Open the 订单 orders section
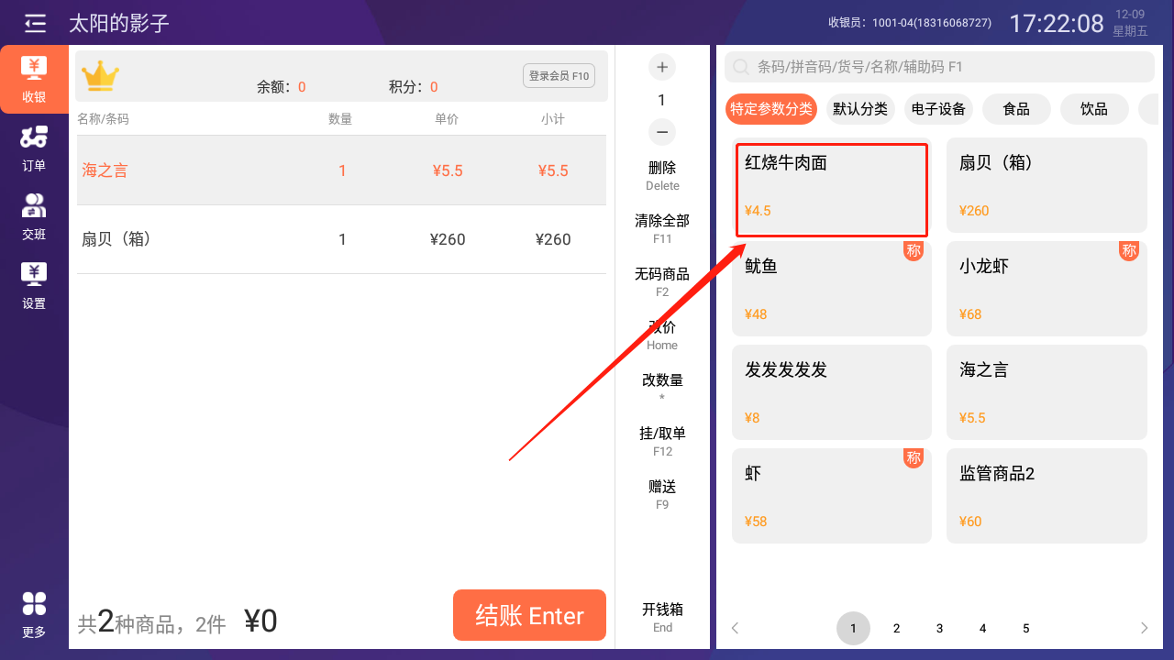The height and width of the screenshot is (660, 1174). (34, 149)
